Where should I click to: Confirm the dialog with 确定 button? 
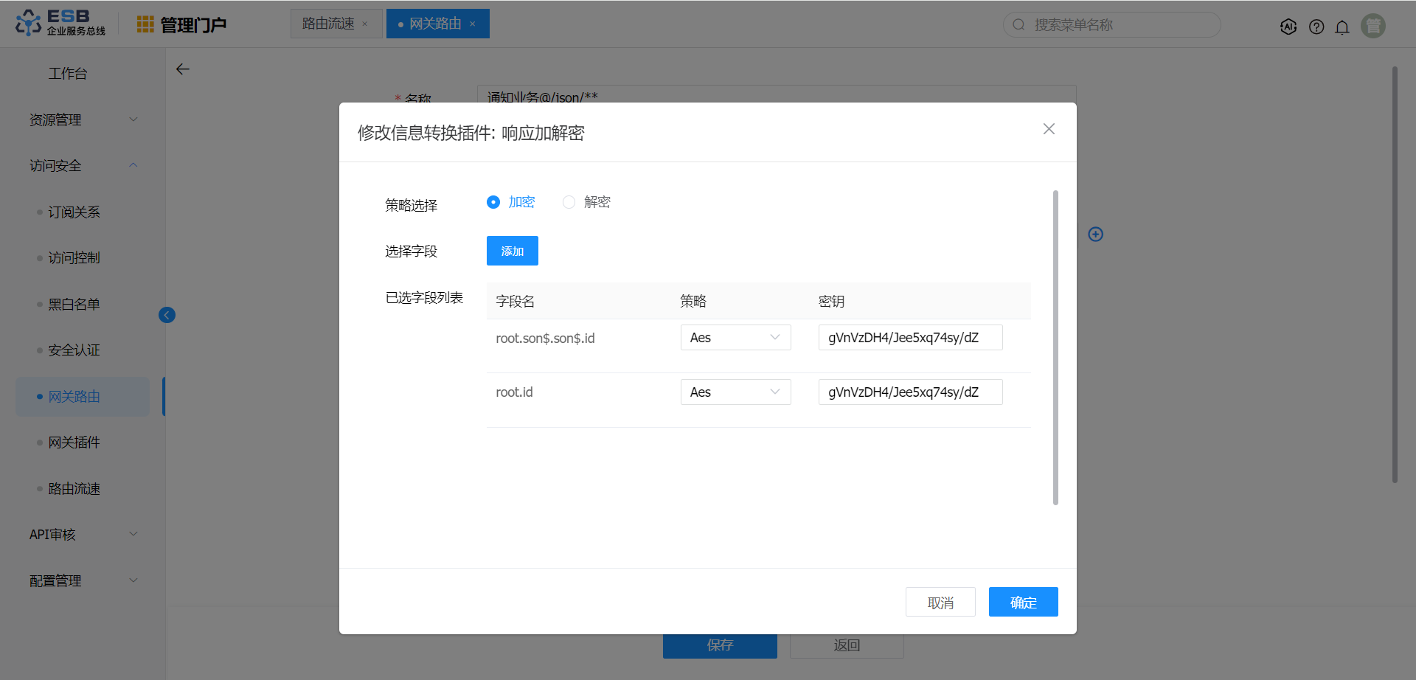[1023, 603]
